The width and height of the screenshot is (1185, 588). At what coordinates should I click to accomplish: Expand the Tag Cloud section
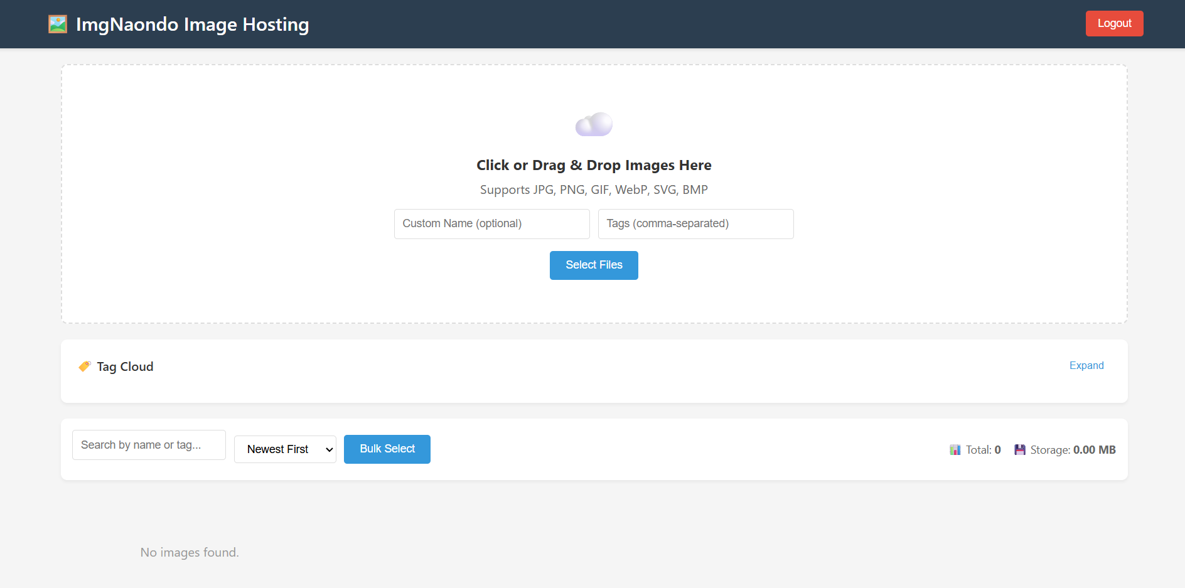1086,366
